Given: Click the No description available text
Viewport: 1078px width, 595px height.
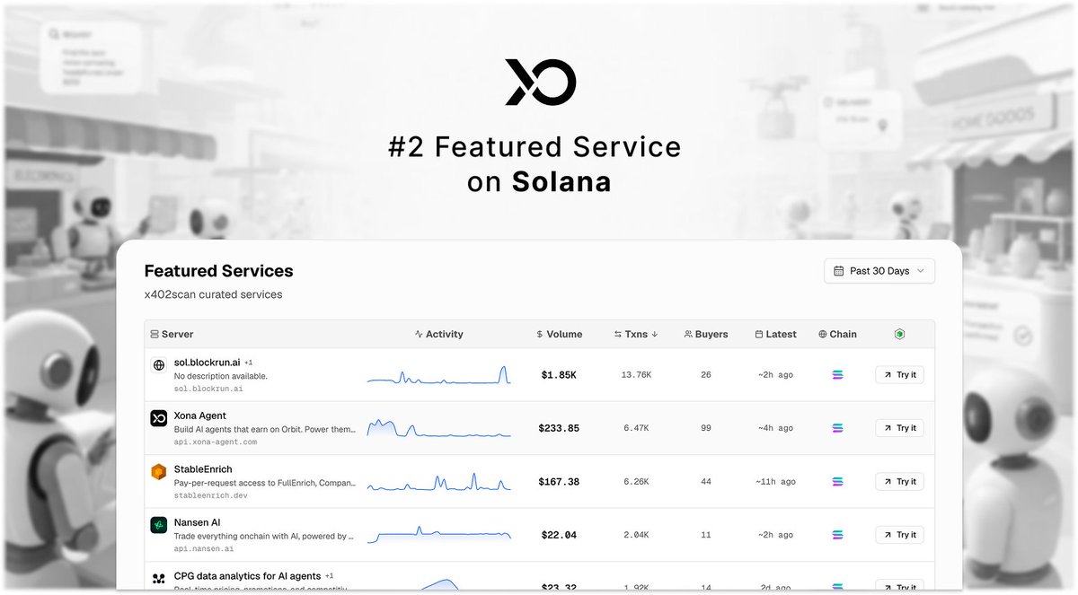Looking at the screenshot, I should click(221, 376).
